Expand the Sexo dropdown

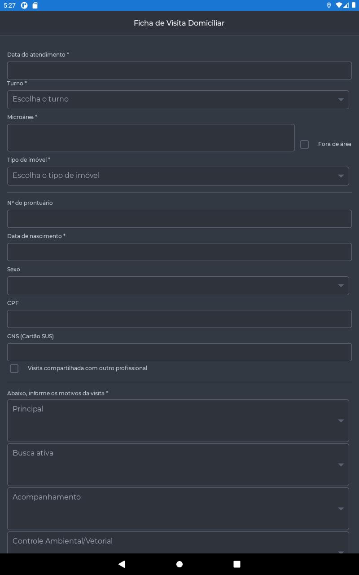tap(178, 285)
